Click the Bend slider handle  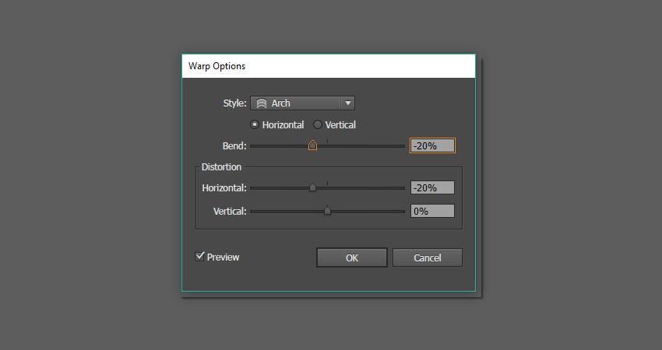(x=313, y=145)
